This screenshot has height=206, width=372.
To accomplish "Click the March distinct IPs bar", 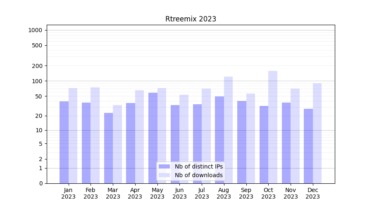I will coord(108,148).
